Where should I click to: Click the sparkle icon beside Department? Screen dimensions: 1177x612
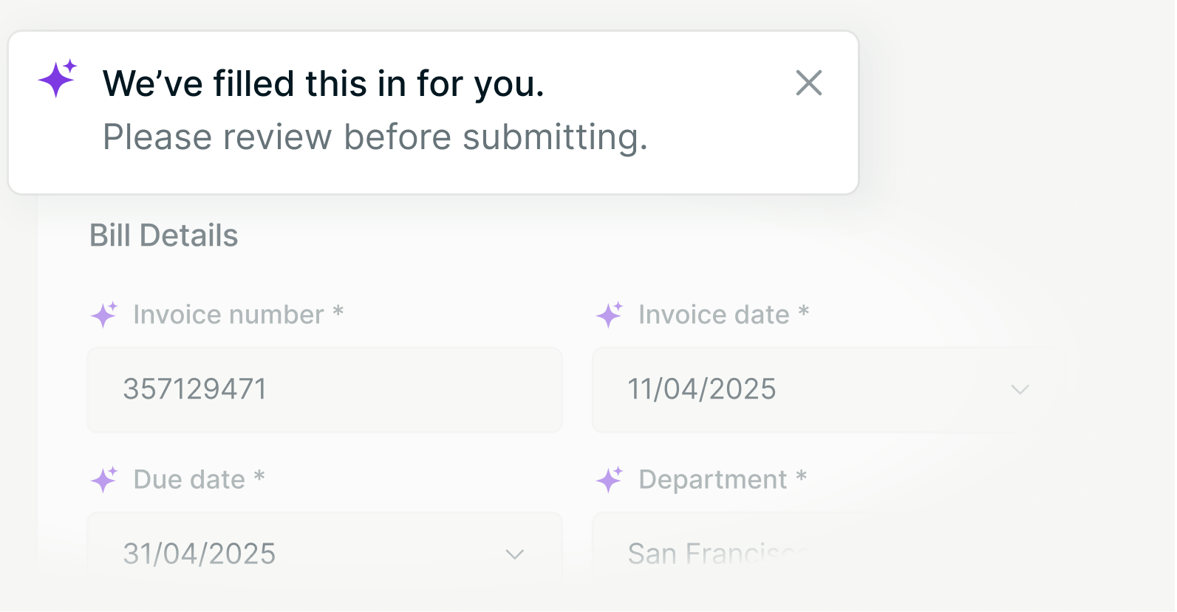pyautogui.click(x=610, y=480)
